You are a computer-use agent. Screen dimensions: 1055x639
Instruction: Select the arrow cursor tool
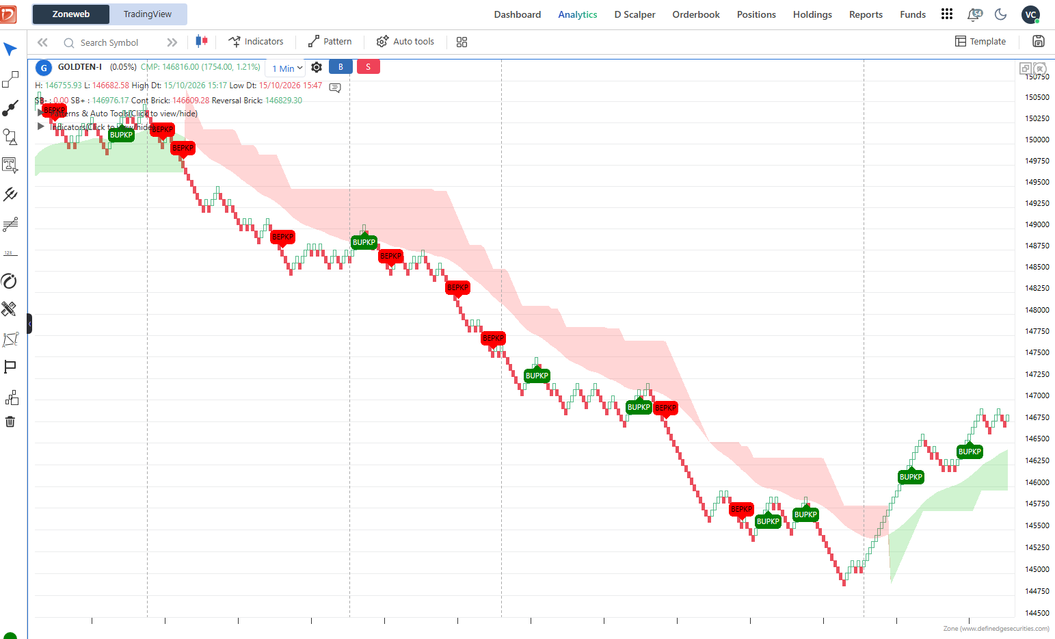(x=10, y=49)
